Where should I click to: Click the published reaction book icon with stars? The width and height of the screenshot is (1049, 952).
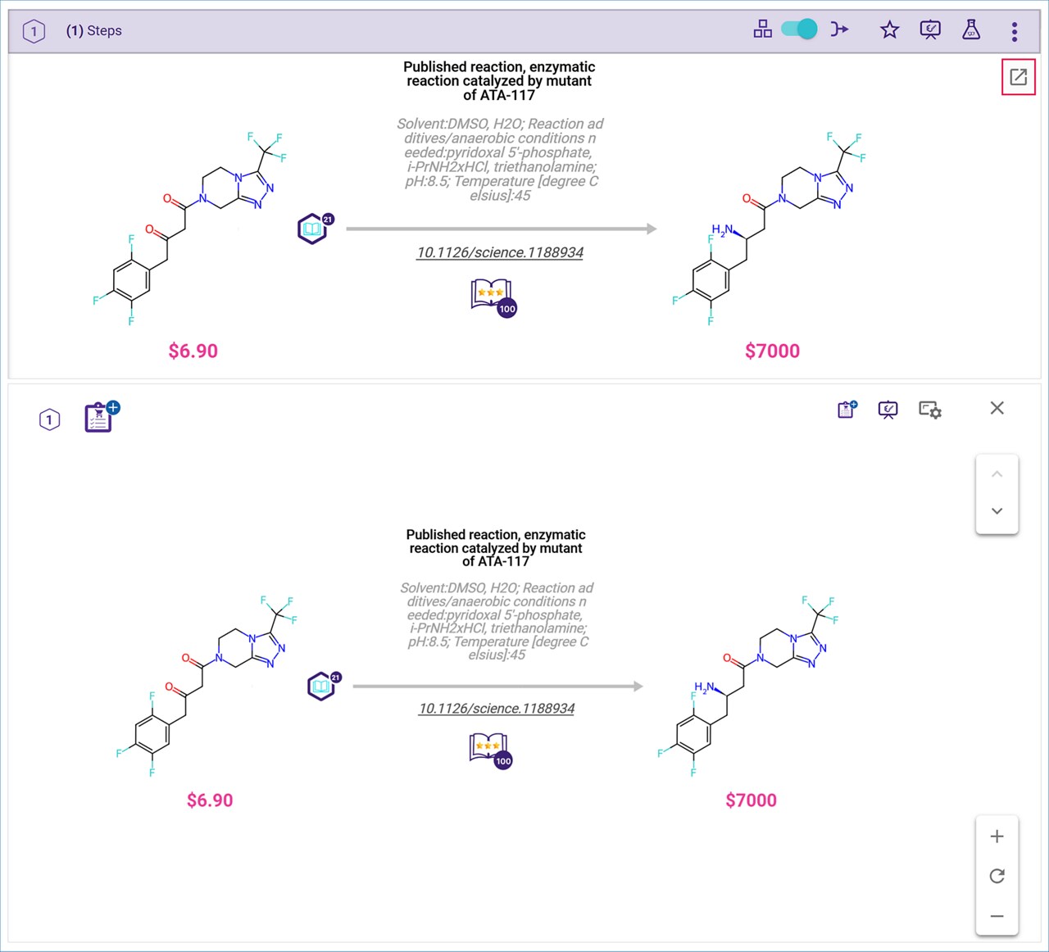[493, 296]
